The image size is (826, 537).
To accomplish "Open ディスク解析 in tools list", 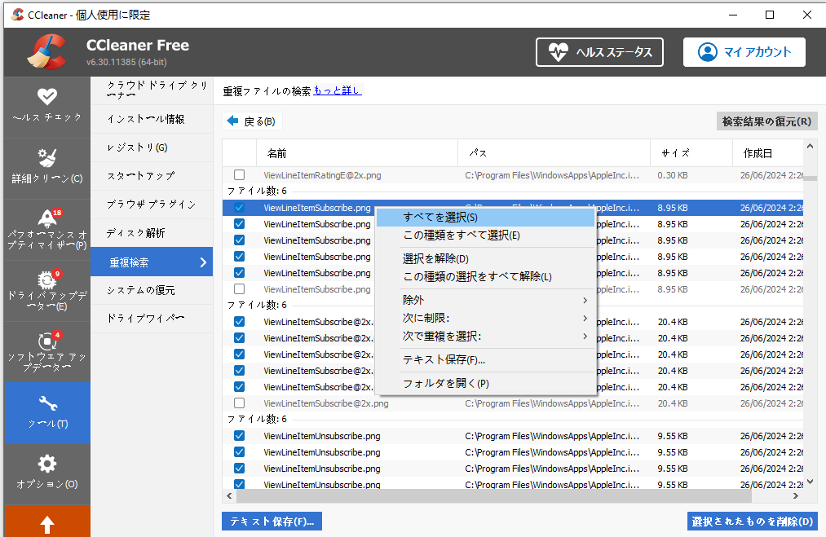I will (152, 233).
